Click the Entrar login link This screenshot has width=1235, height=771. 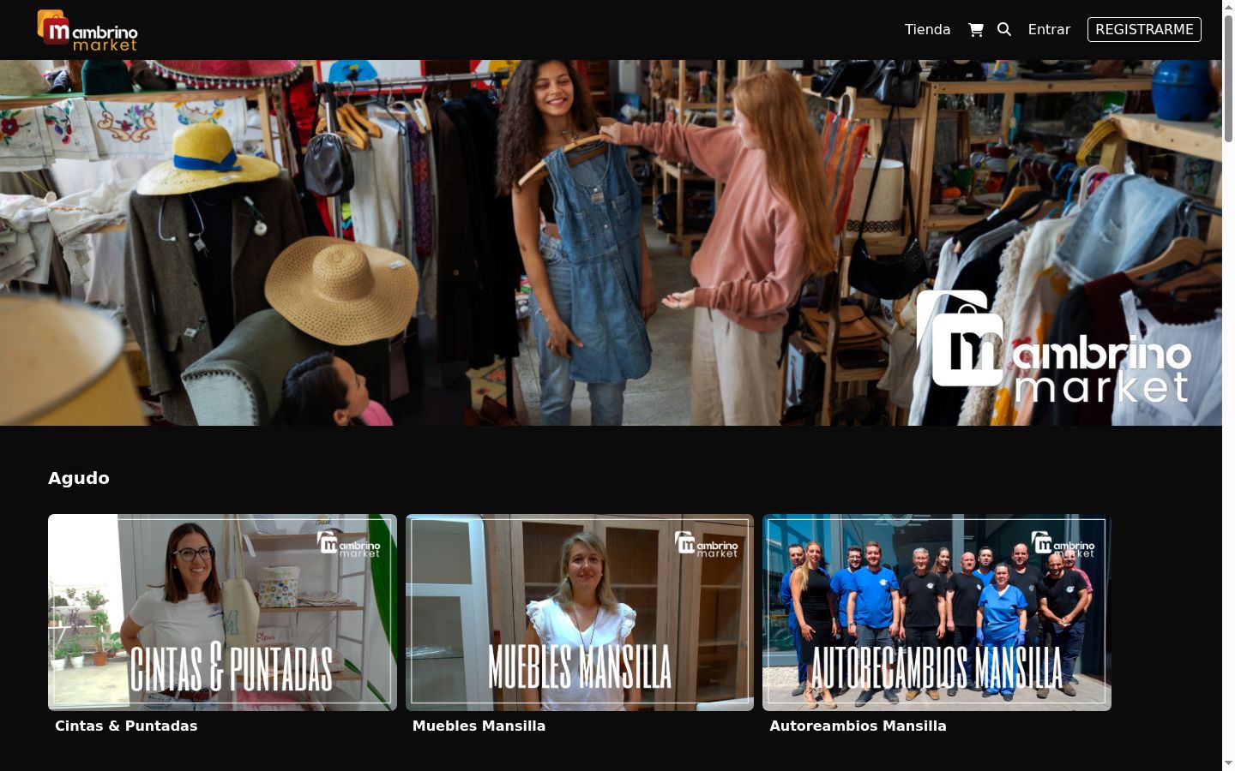(x=1049, y=29)
